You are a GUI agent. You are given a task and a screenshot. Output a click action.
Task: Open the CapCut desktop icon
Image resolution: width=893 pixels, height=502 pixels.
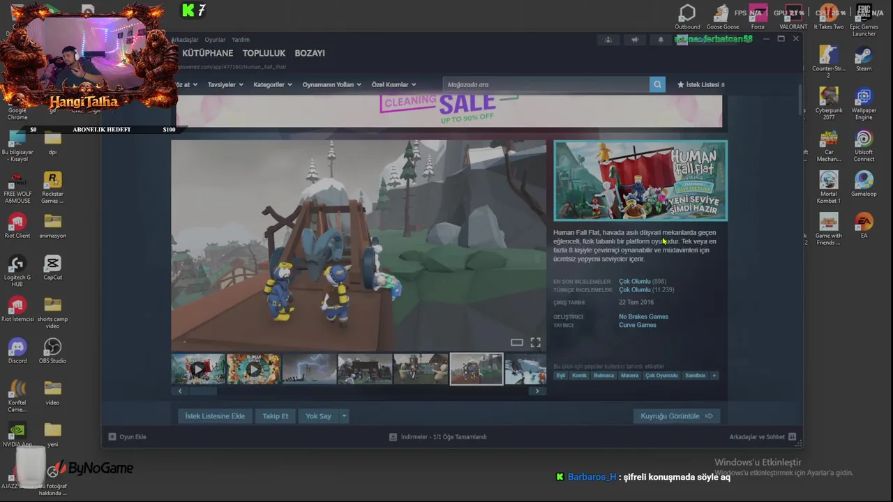pyautogui.click(x=52, y=267)
